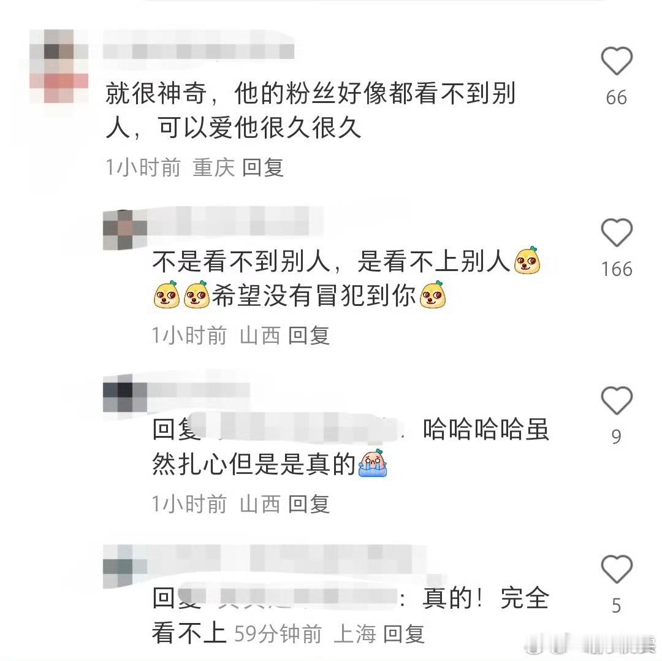
Task: Reply to the 山西 comment about 看不上别人
Action: (x=308, y=336)
